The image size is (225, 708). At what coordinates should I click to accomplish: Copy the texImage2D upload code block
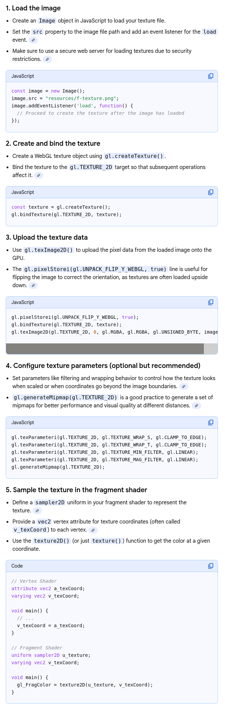click(x=211, y=302)
